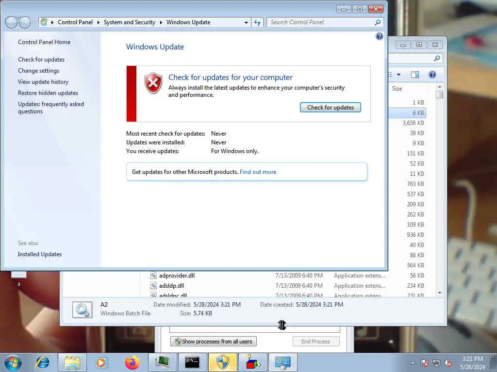Open Restore hidden updates link
The height and width of the screenshot is (372, 497).
pos(48,93)
